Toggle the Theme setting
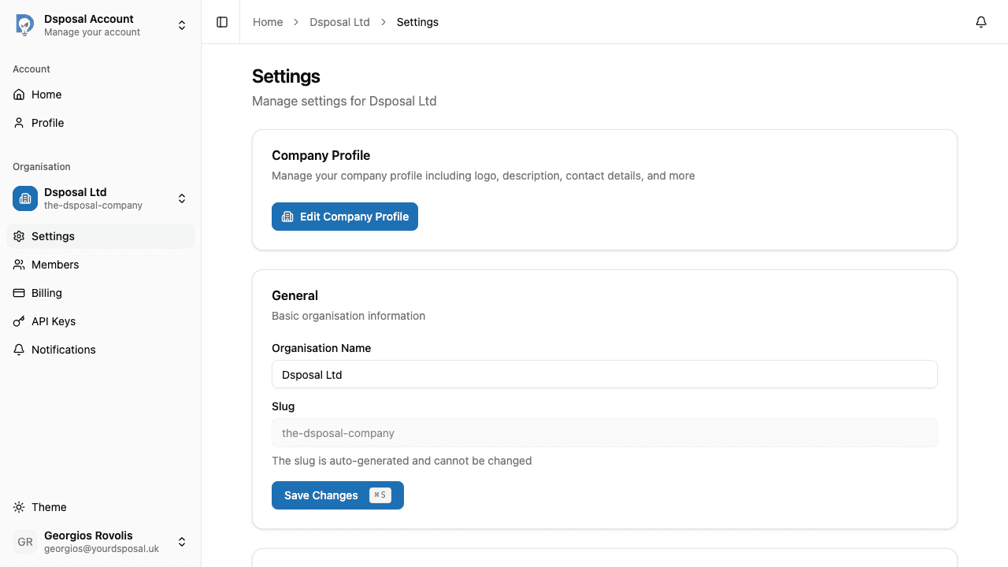Viewport: 1008px width, 567px height. (x=19, y=507)
